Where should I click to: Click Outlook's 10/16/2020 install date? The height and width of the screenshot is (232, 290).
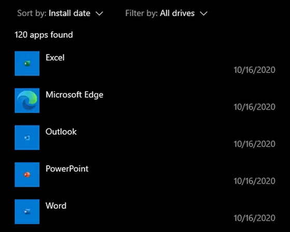(x=254, y=144)
